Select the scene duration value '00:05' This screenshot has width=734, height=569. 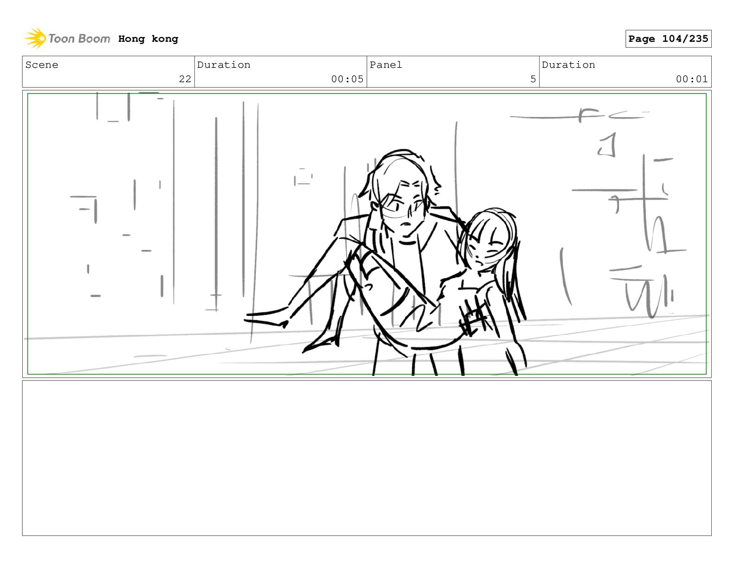(347, 79)
